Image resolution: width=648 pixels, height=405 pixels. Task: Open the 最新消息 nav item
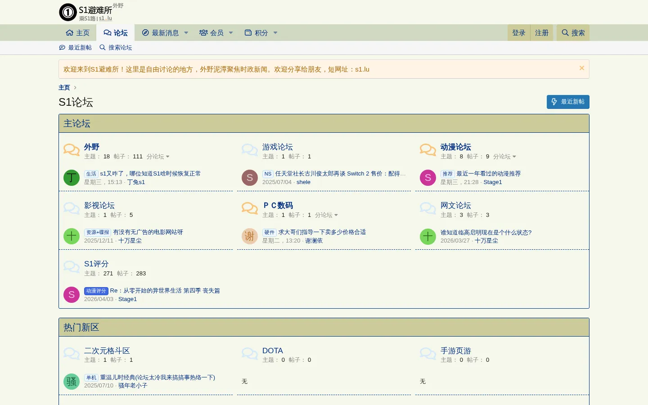coord(161,33)
